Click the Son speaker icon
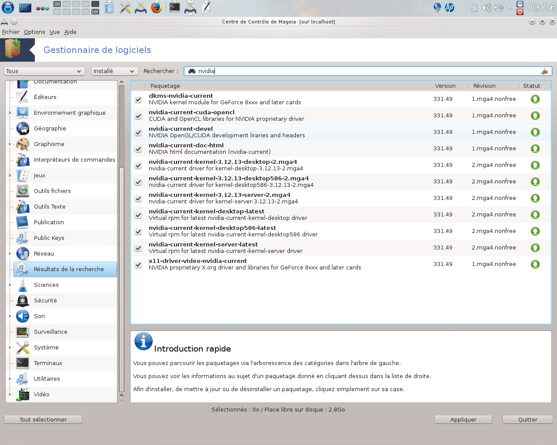557x445 pixels. coord(23,316)
